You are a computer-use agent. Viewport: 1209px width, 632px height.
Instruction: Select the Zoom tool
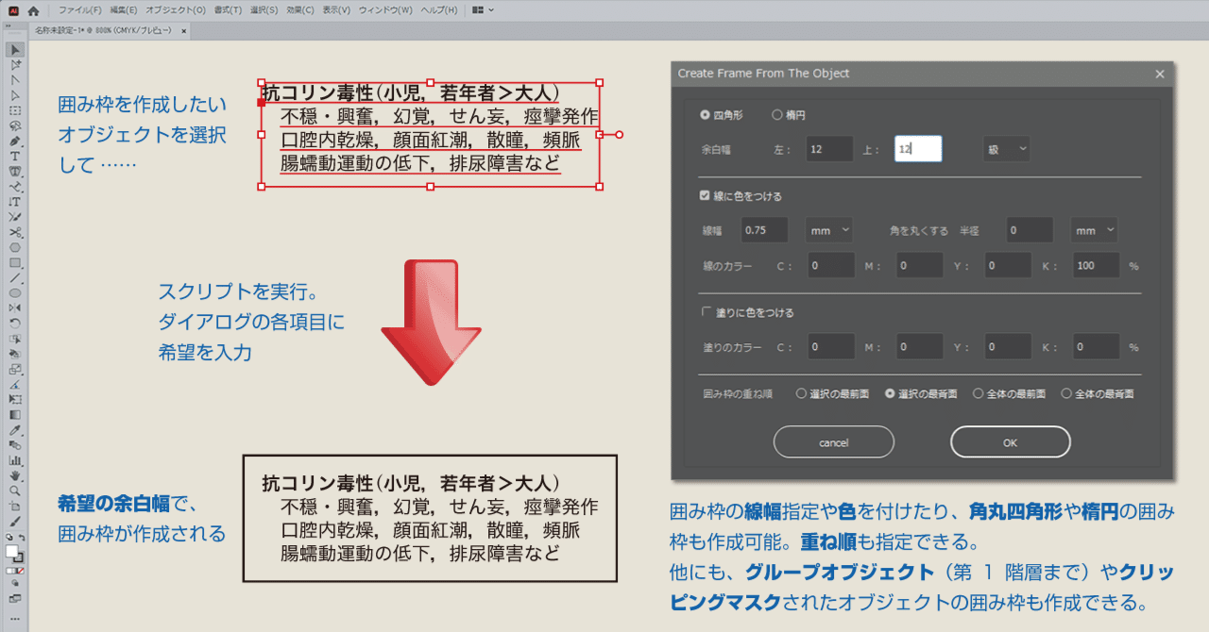[x=12, y=491]
